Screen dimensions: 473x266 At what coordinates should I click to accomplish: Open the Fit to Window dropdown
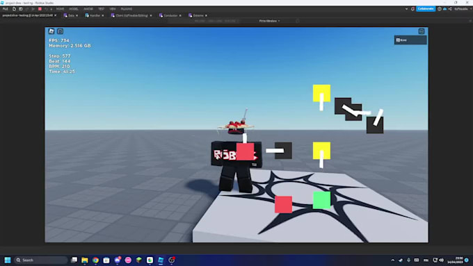[x=269, y=21]
